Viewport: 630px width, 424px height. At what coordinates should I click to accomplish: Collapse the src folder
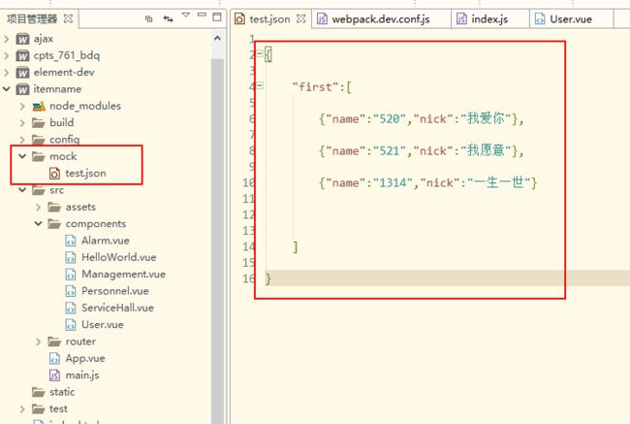tap(22, 190)
